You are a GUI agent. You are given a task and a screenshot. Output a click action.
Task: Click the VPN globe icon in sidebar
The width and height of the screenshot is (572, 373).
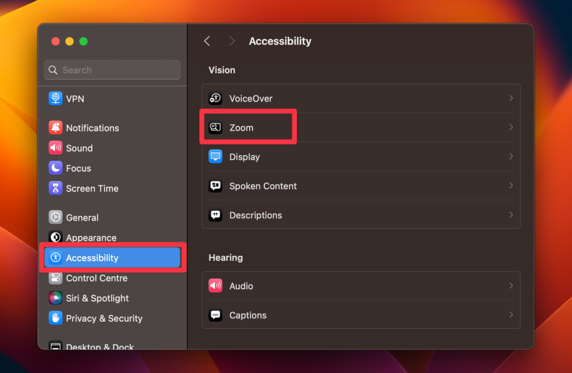(x=55, y=99)
